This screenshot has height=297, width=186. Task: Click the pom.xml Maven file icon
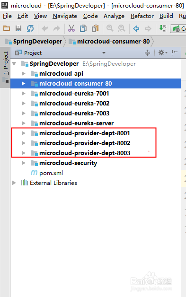pyautogui.click(x=34, y=173)
